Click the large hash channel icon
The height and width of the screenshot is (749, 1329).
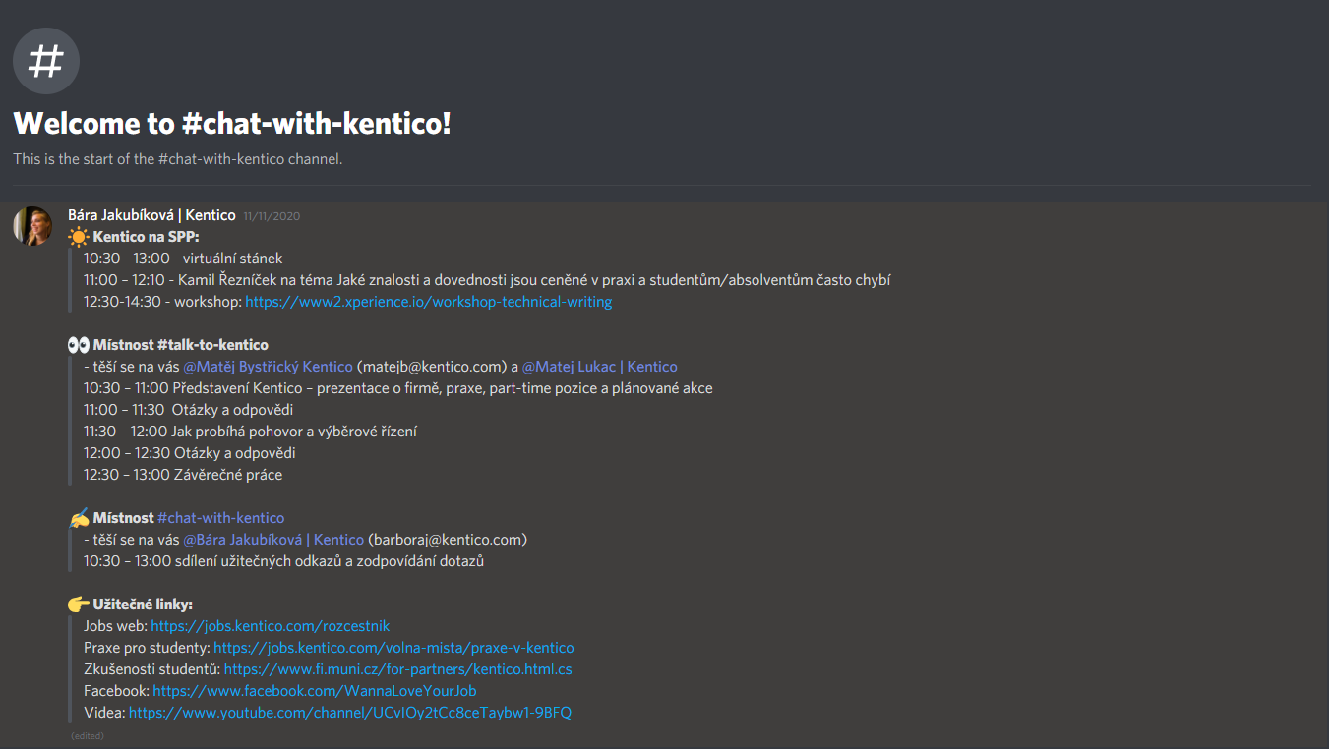pyautogui.click(x=46, y=61)
